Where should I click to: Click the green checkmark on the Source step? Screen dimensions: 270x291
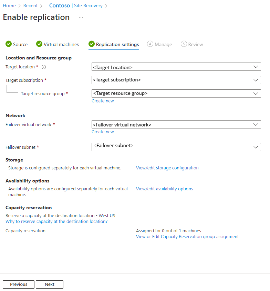pyautogui.click(x=8, y=44)
